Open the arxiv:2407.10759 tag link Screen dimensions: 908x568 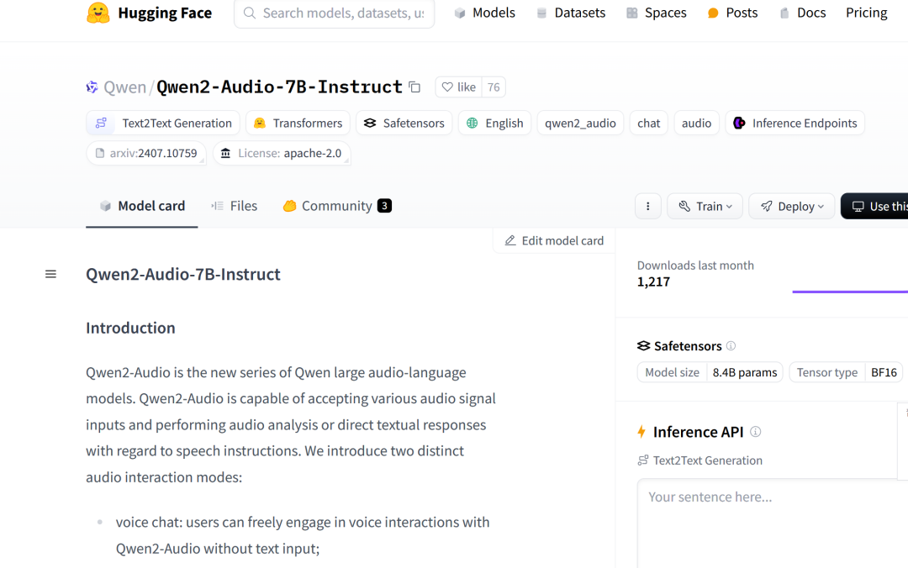tap(146, 154)
